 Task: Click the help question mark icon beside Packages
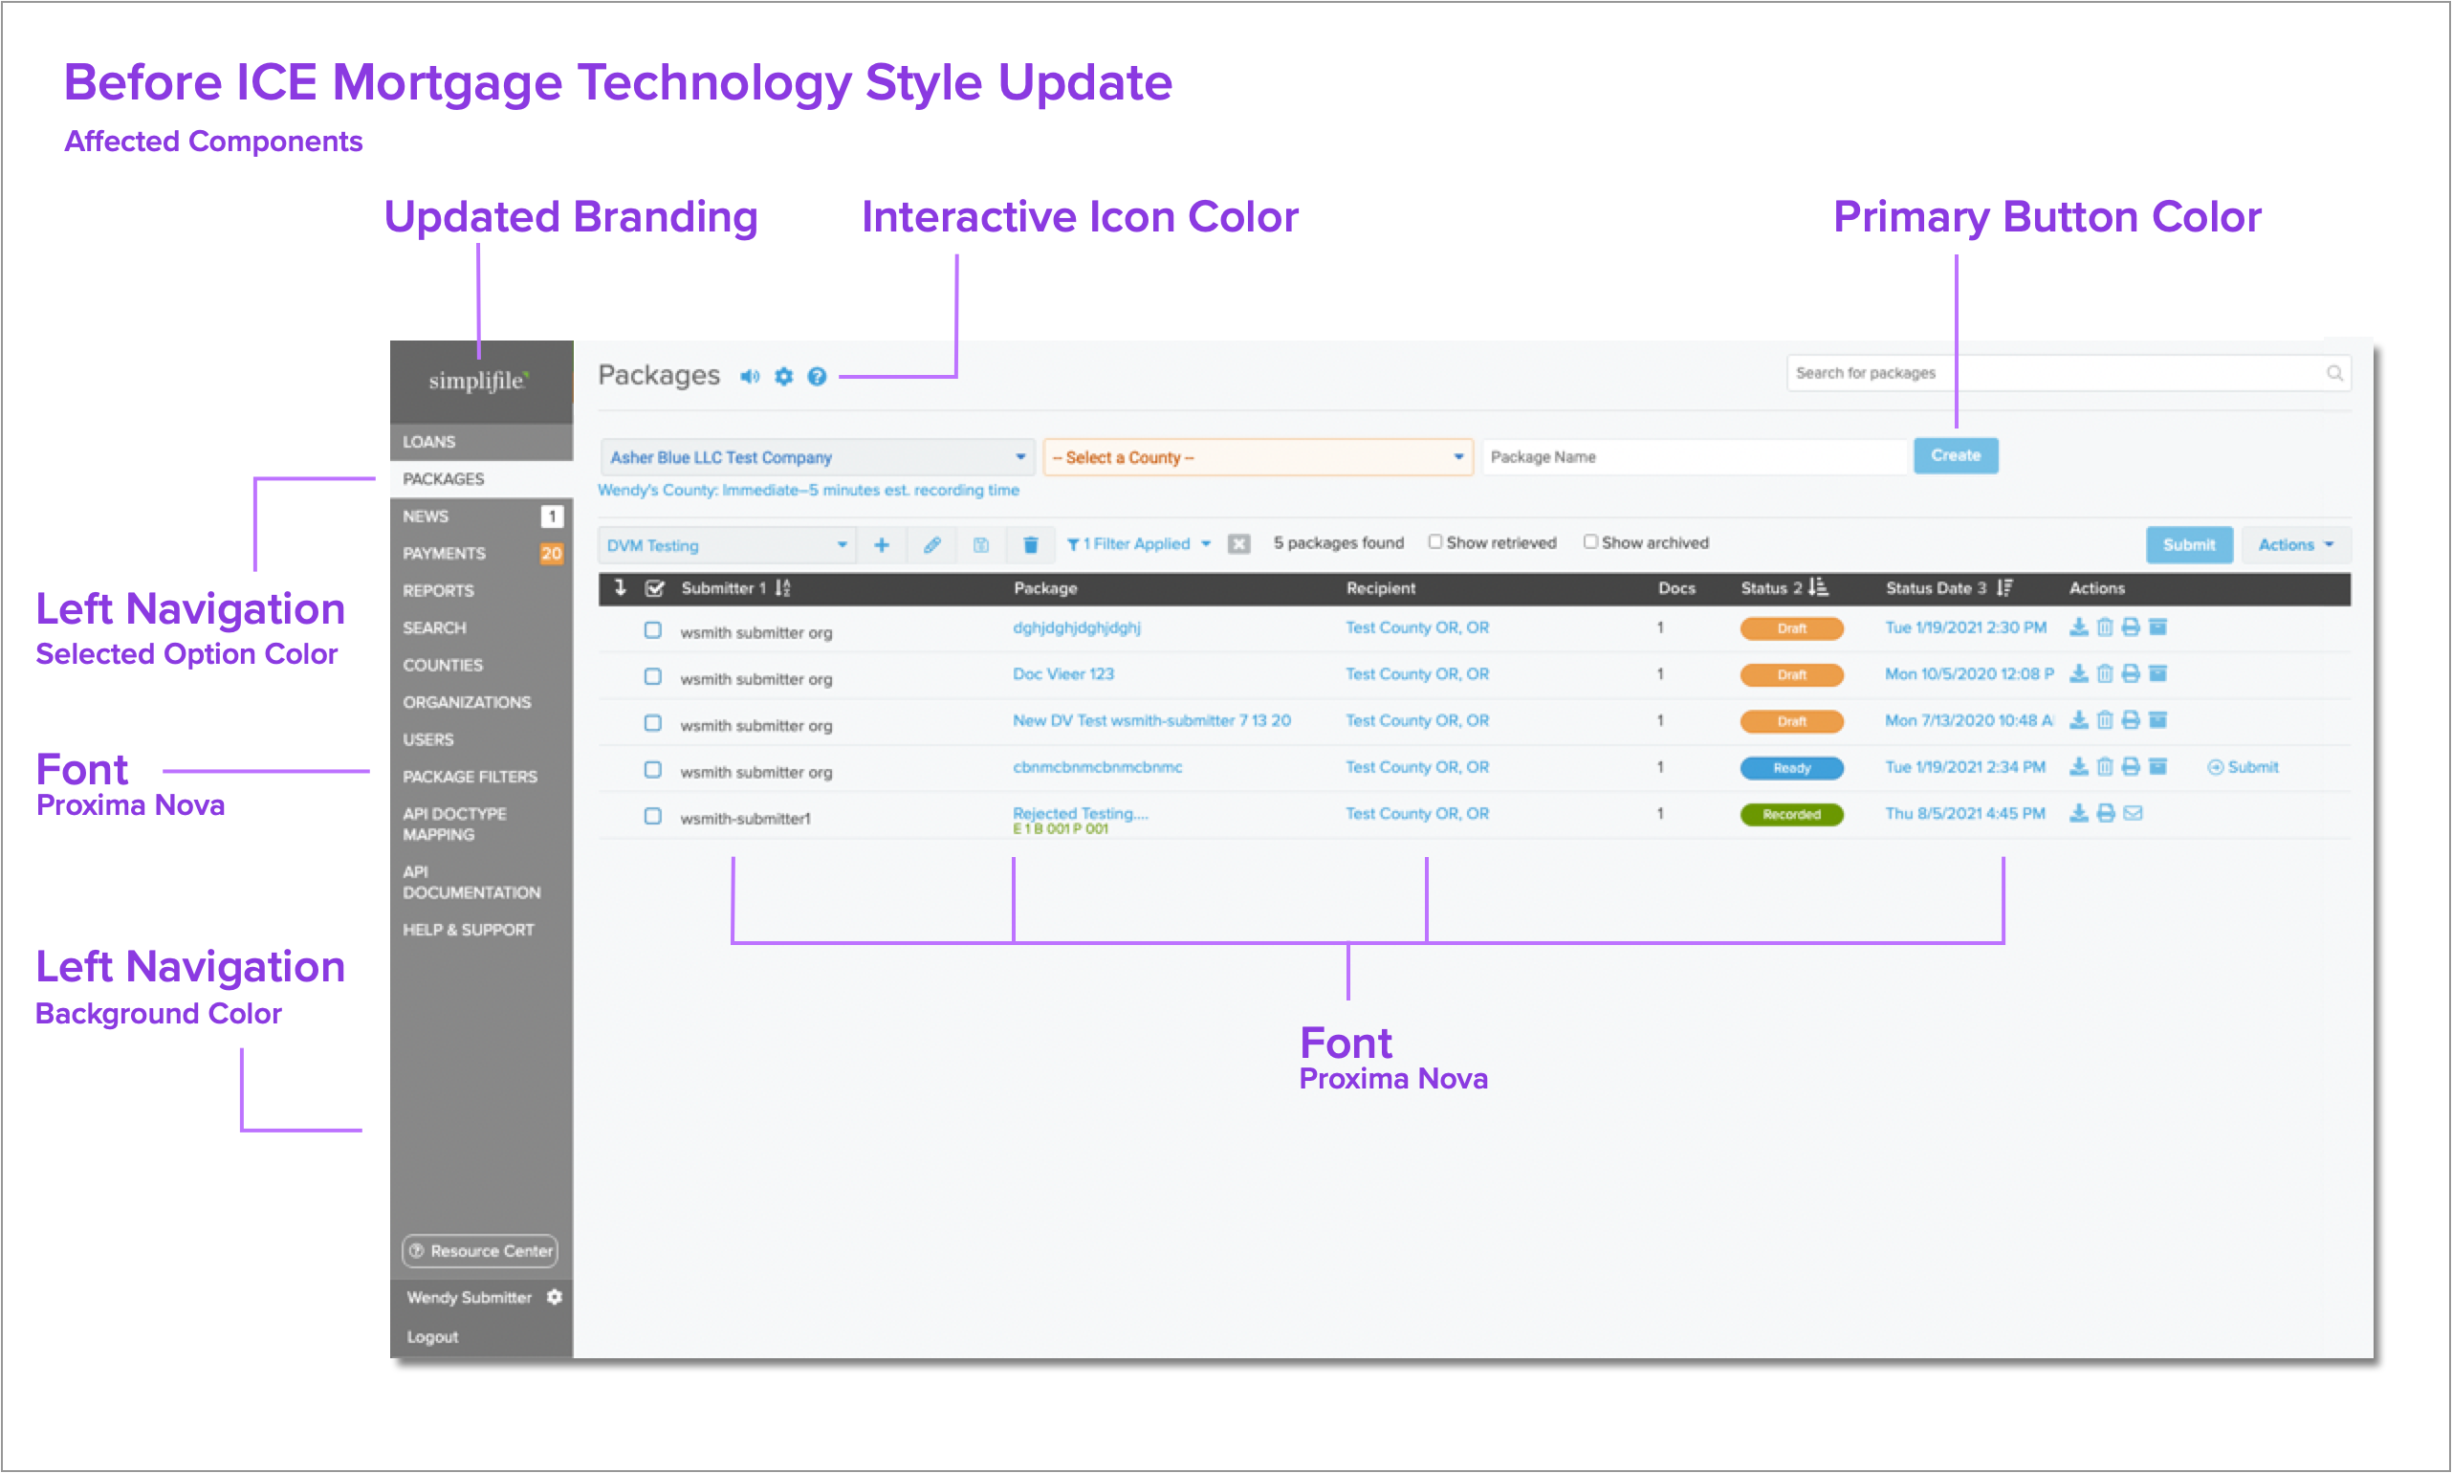point(817,377)
